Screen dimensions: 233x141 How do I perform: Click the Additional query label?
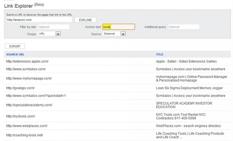[x=155, y=27]
